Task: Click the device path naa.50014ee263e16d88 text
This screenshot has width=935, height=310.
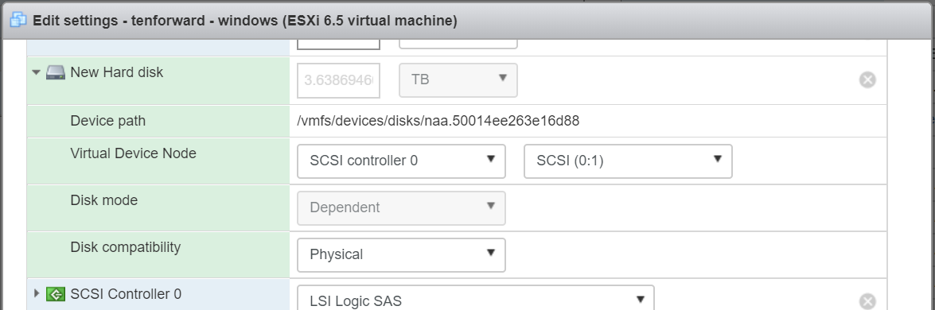Action: (x=438, y=121)
